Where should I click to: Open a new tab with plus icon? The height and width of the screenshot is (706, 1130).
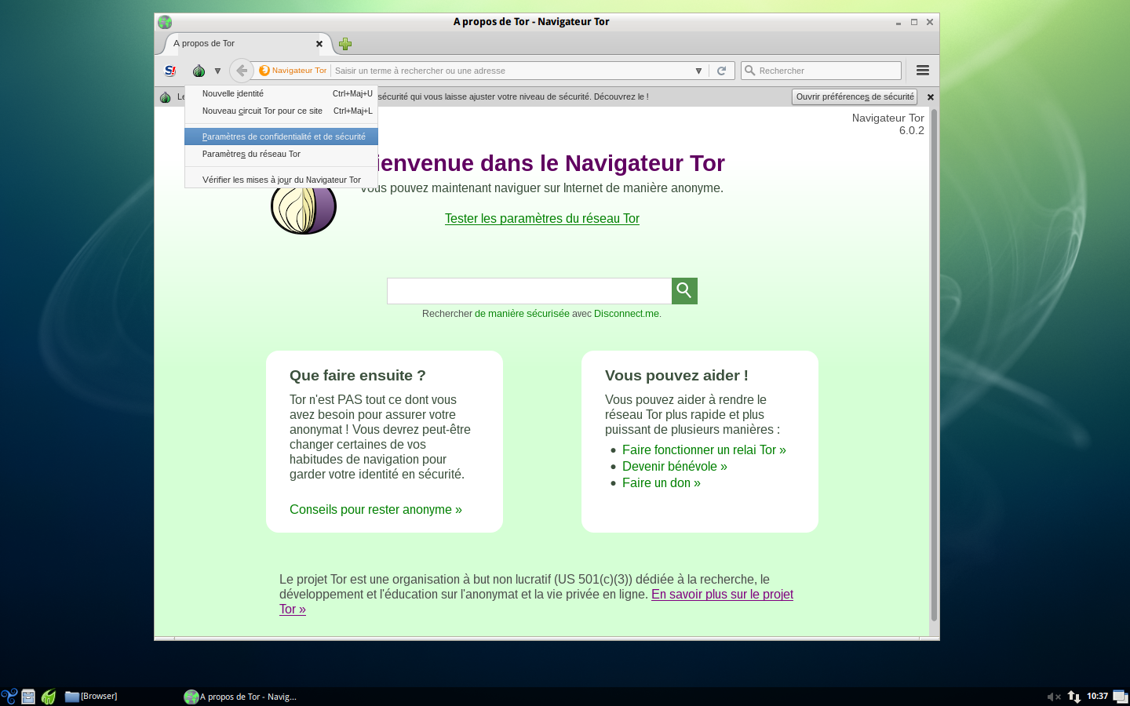point(345,44)
